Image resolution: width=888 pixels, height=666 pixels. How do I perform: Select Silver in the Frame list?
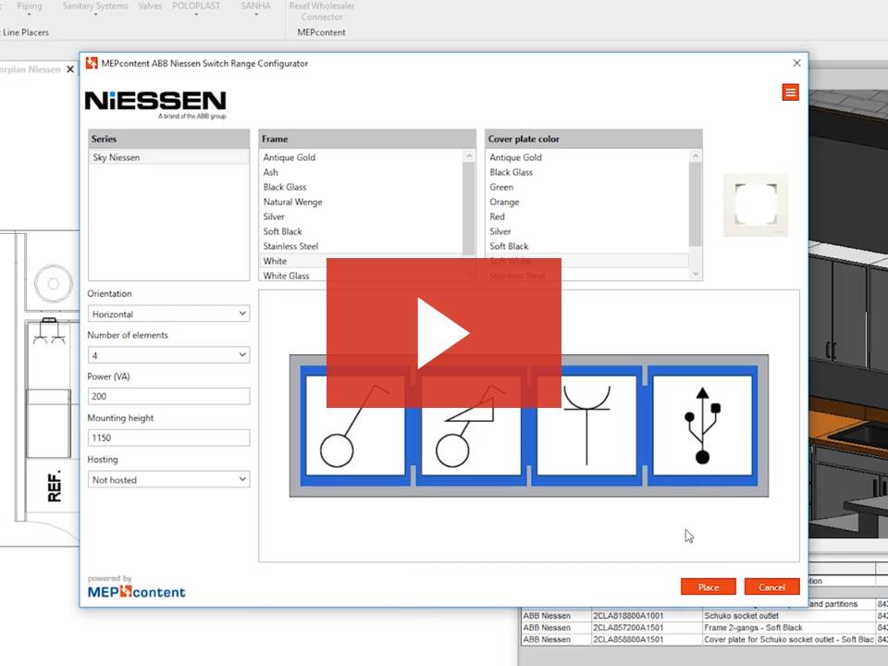(x=274, y=216)
